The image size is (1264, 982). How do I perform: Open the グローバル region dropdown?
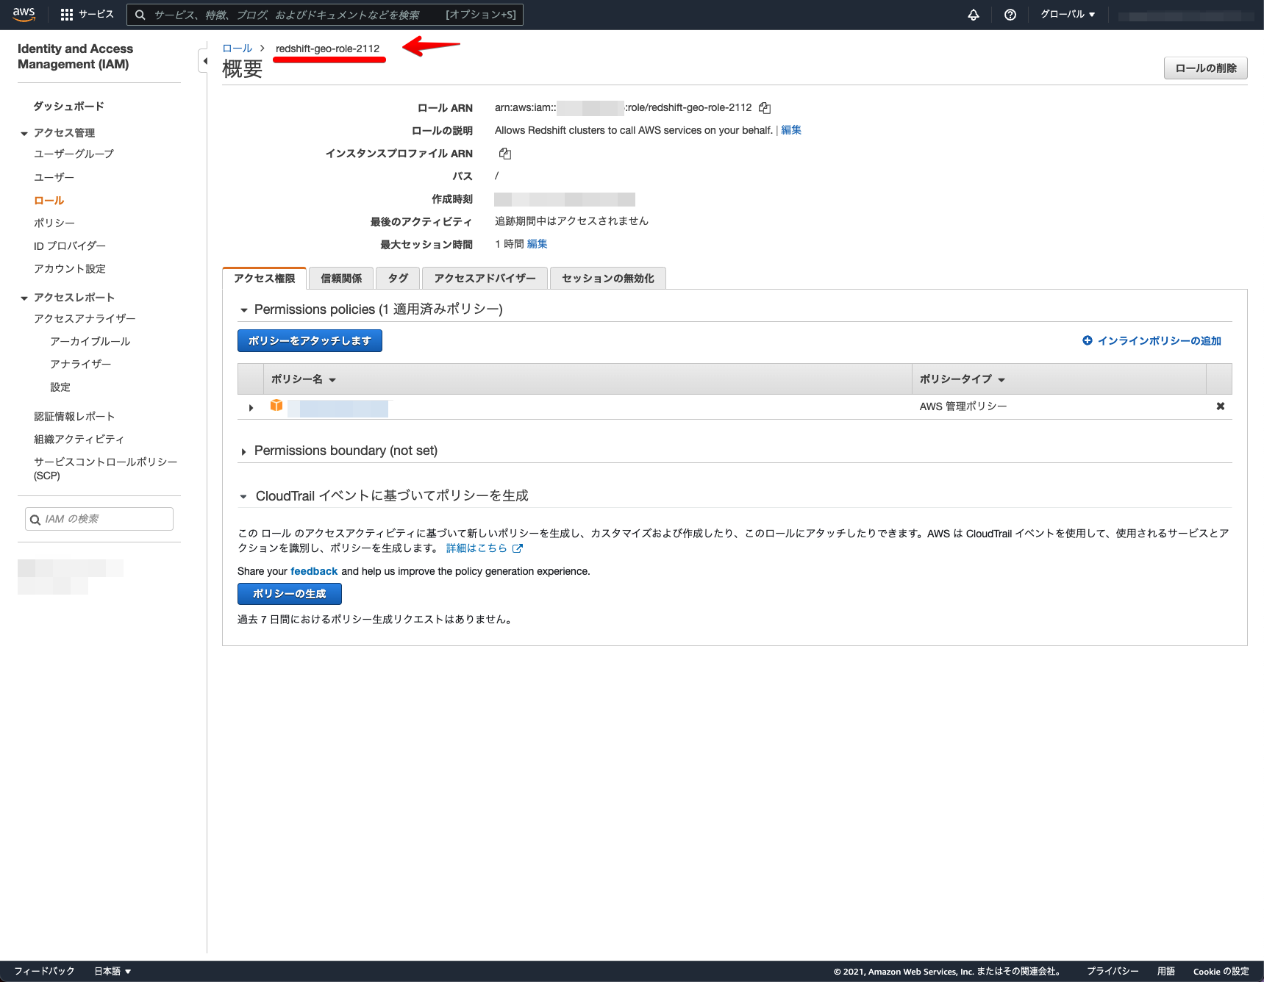click(1067, 13)
